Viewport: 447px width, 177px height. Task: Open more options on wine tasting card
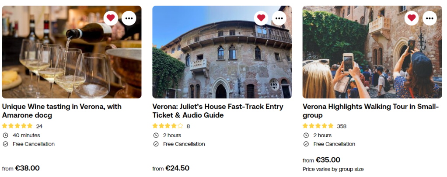(129, 18)
